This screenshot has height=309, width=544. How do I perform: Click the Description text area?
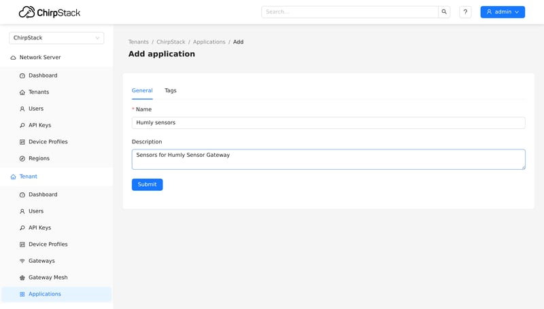328,160
